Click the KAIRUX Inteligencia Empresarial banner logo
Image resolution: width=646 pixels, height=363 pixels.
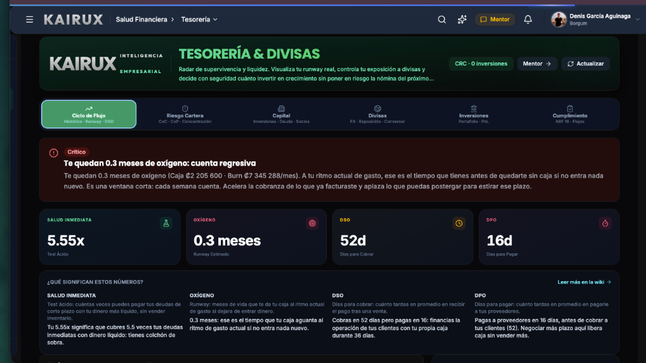pos(106,64)
